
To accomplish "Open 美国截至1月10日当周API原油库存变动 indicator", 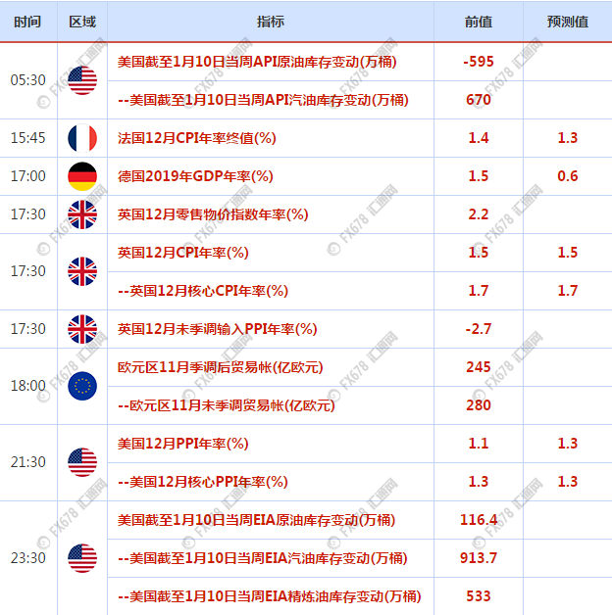I will [257, 62].
